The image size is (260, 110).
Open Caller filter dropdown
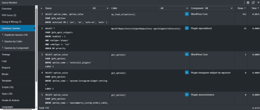click(174, 8)
